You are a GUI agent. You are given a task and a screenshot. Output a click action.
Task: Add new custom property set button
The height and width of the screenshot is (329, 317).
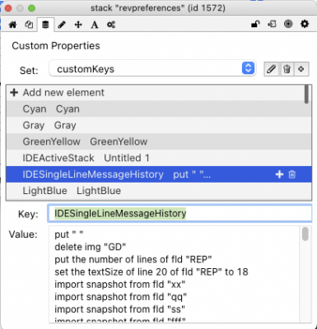click(301, 69)
